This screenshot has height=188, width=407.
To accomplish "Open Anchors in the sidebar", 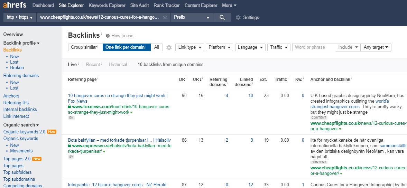I will point(11,96).
